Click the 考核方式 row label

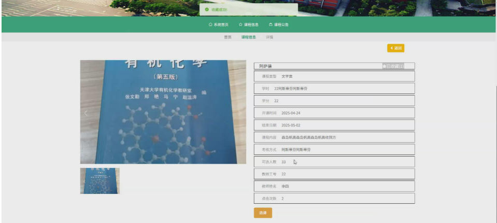tap(269, 149)
